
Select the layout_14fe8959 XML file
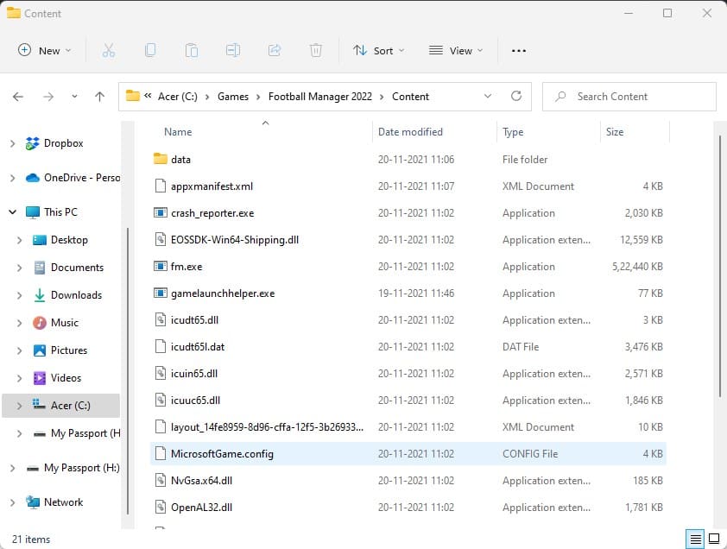point(408,426)
